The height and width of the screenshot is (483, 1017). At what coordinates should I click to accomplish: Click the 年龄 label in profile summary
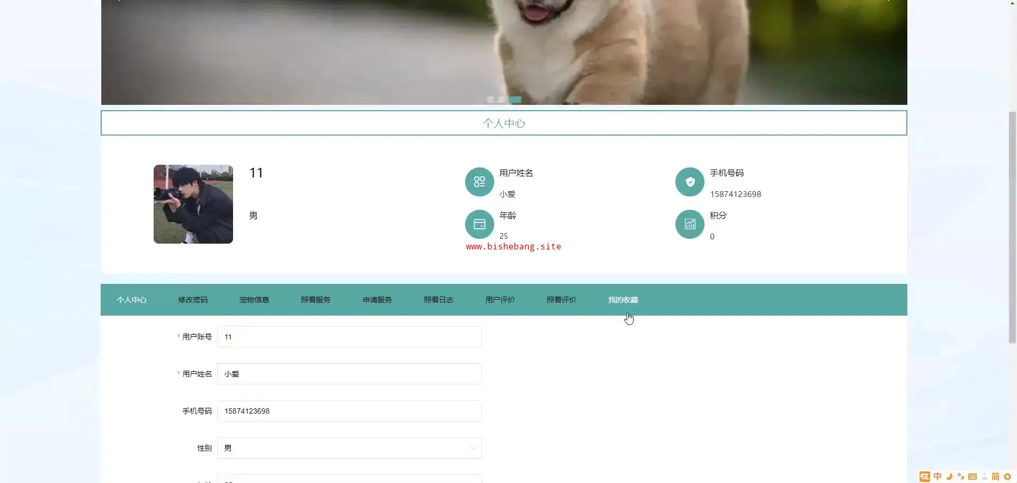pos(508,216)
